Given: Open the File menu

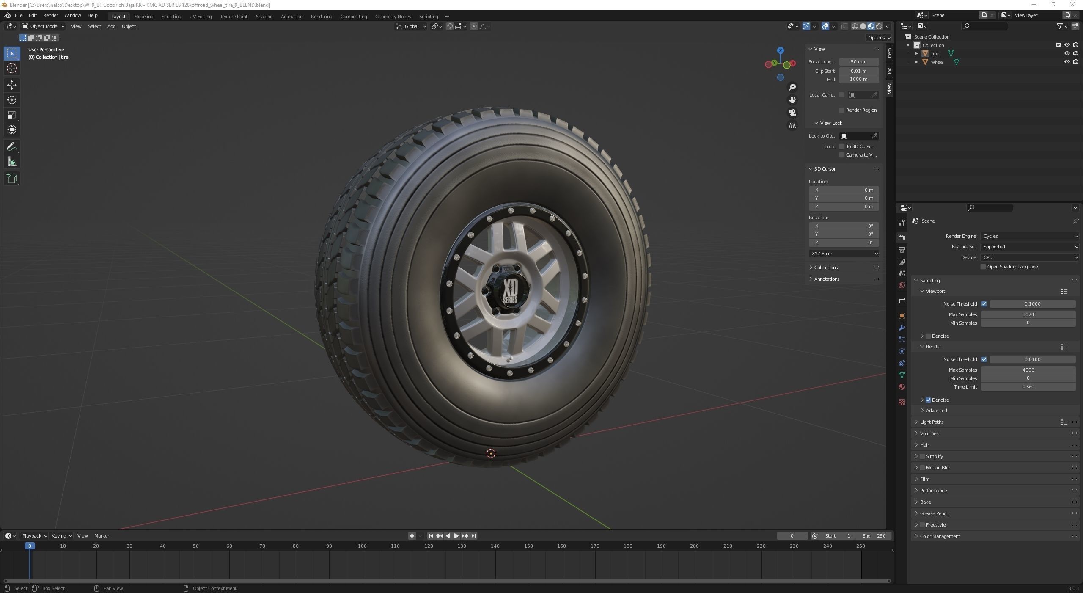Looking at the screenshot, I should pos(19,15).
